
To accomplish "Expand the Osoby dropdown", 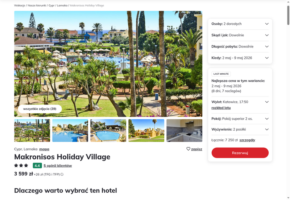I will point(240,24).
